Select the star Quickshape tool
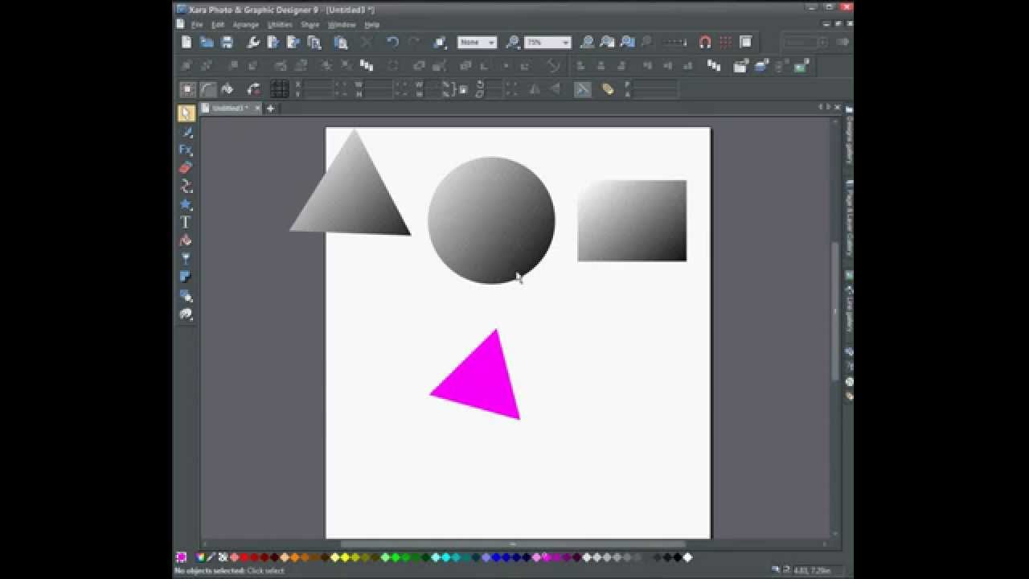 [186, 204]
